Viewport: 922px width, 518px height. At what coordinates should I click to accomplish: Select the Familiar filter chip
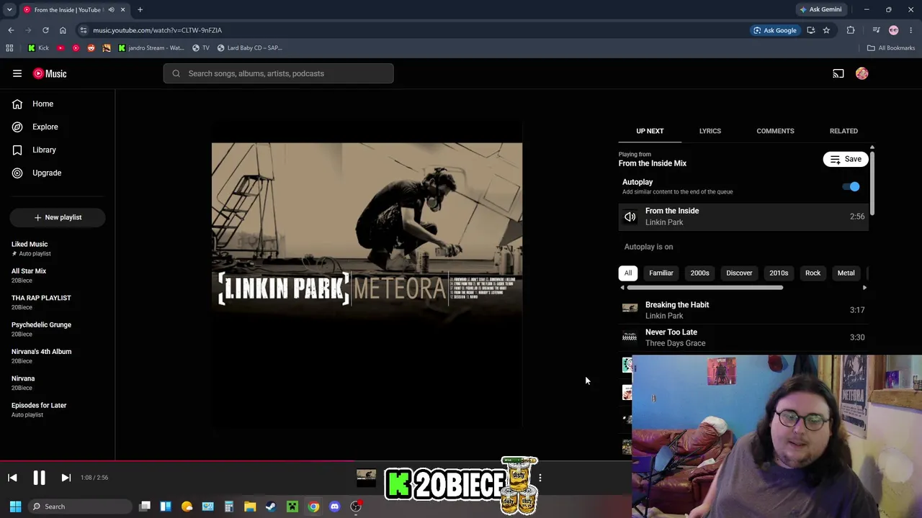tap(661, 273)
